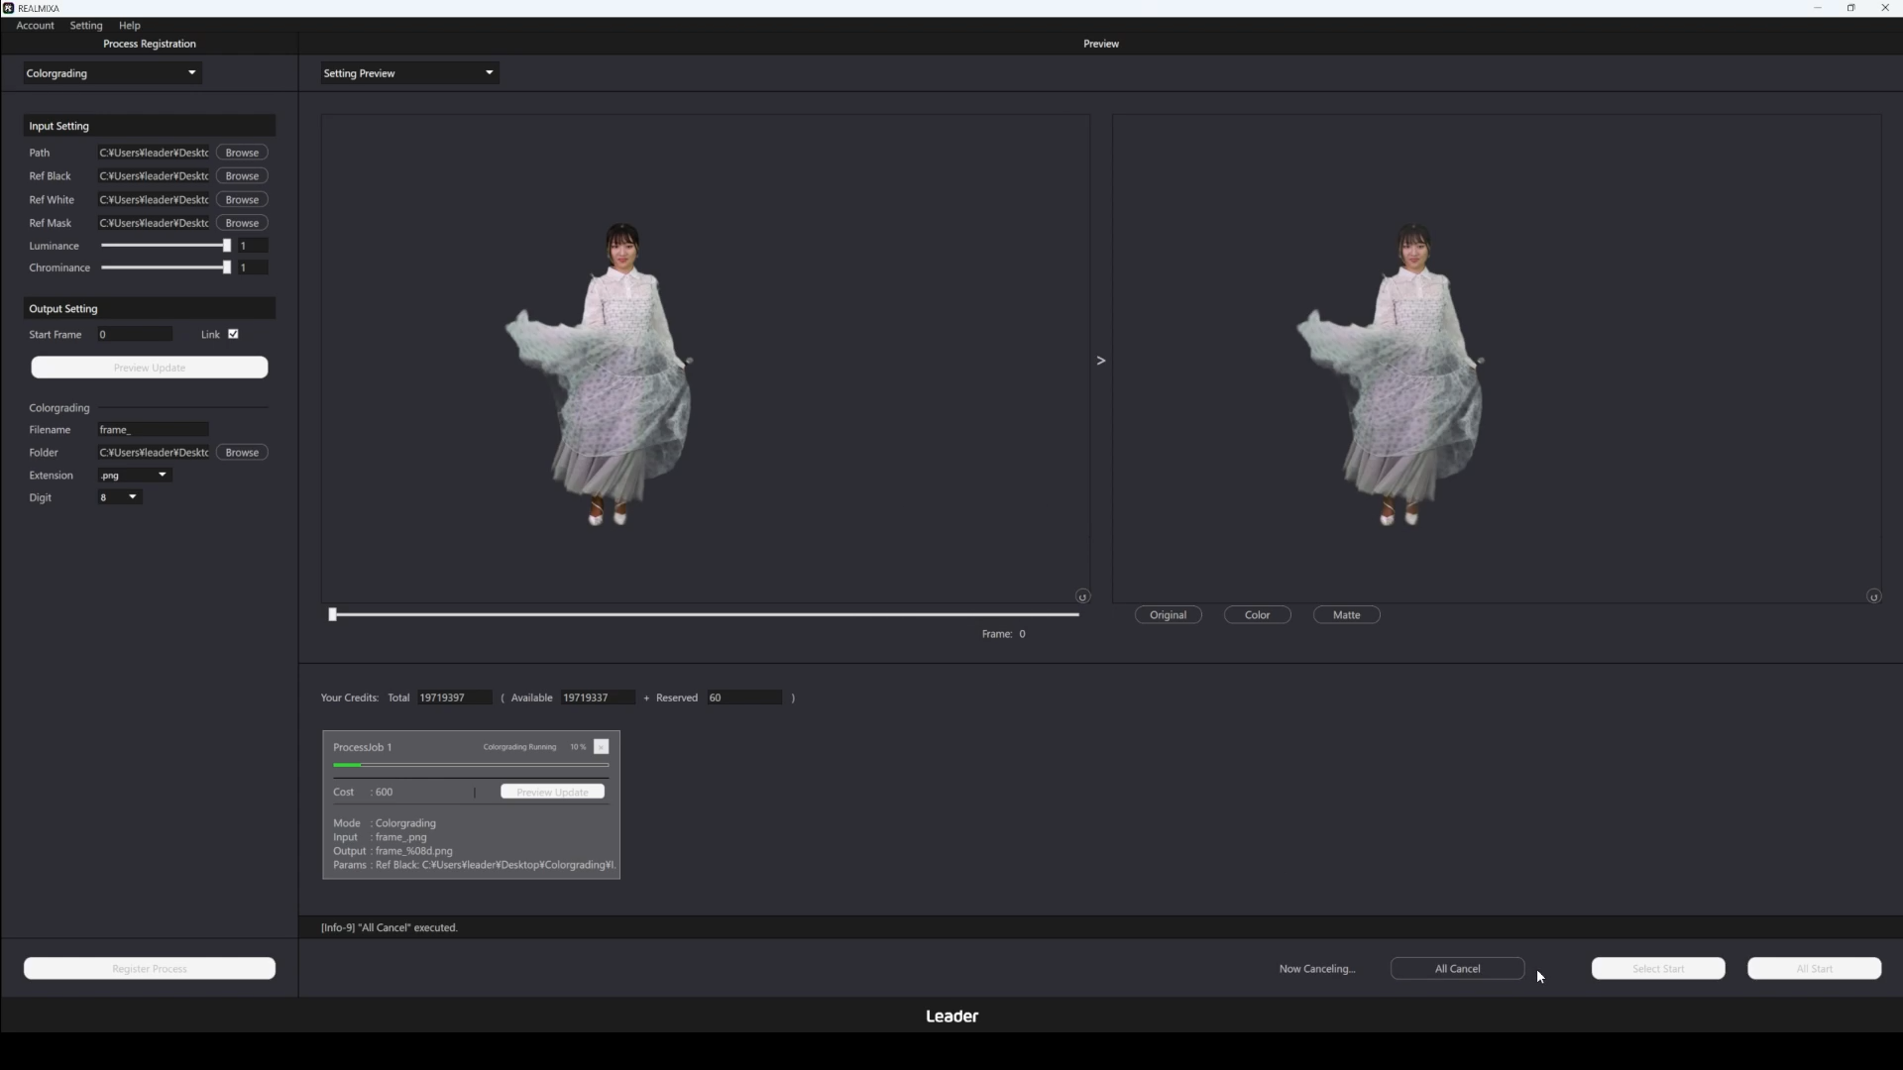Browse for the Ref Mask file
Screen dimensions: 1903x1070
point(242,223)
